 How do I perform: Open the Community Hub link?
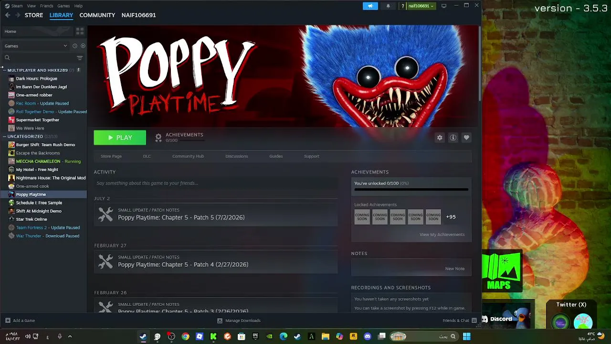[188, 156]
